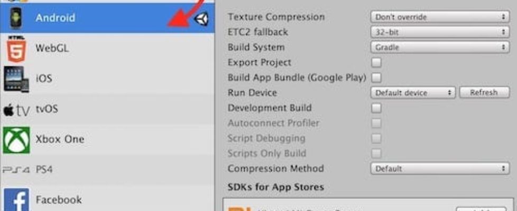517x211 pixels.
Task: Click the Facebook platform icon
Action: 16,200
